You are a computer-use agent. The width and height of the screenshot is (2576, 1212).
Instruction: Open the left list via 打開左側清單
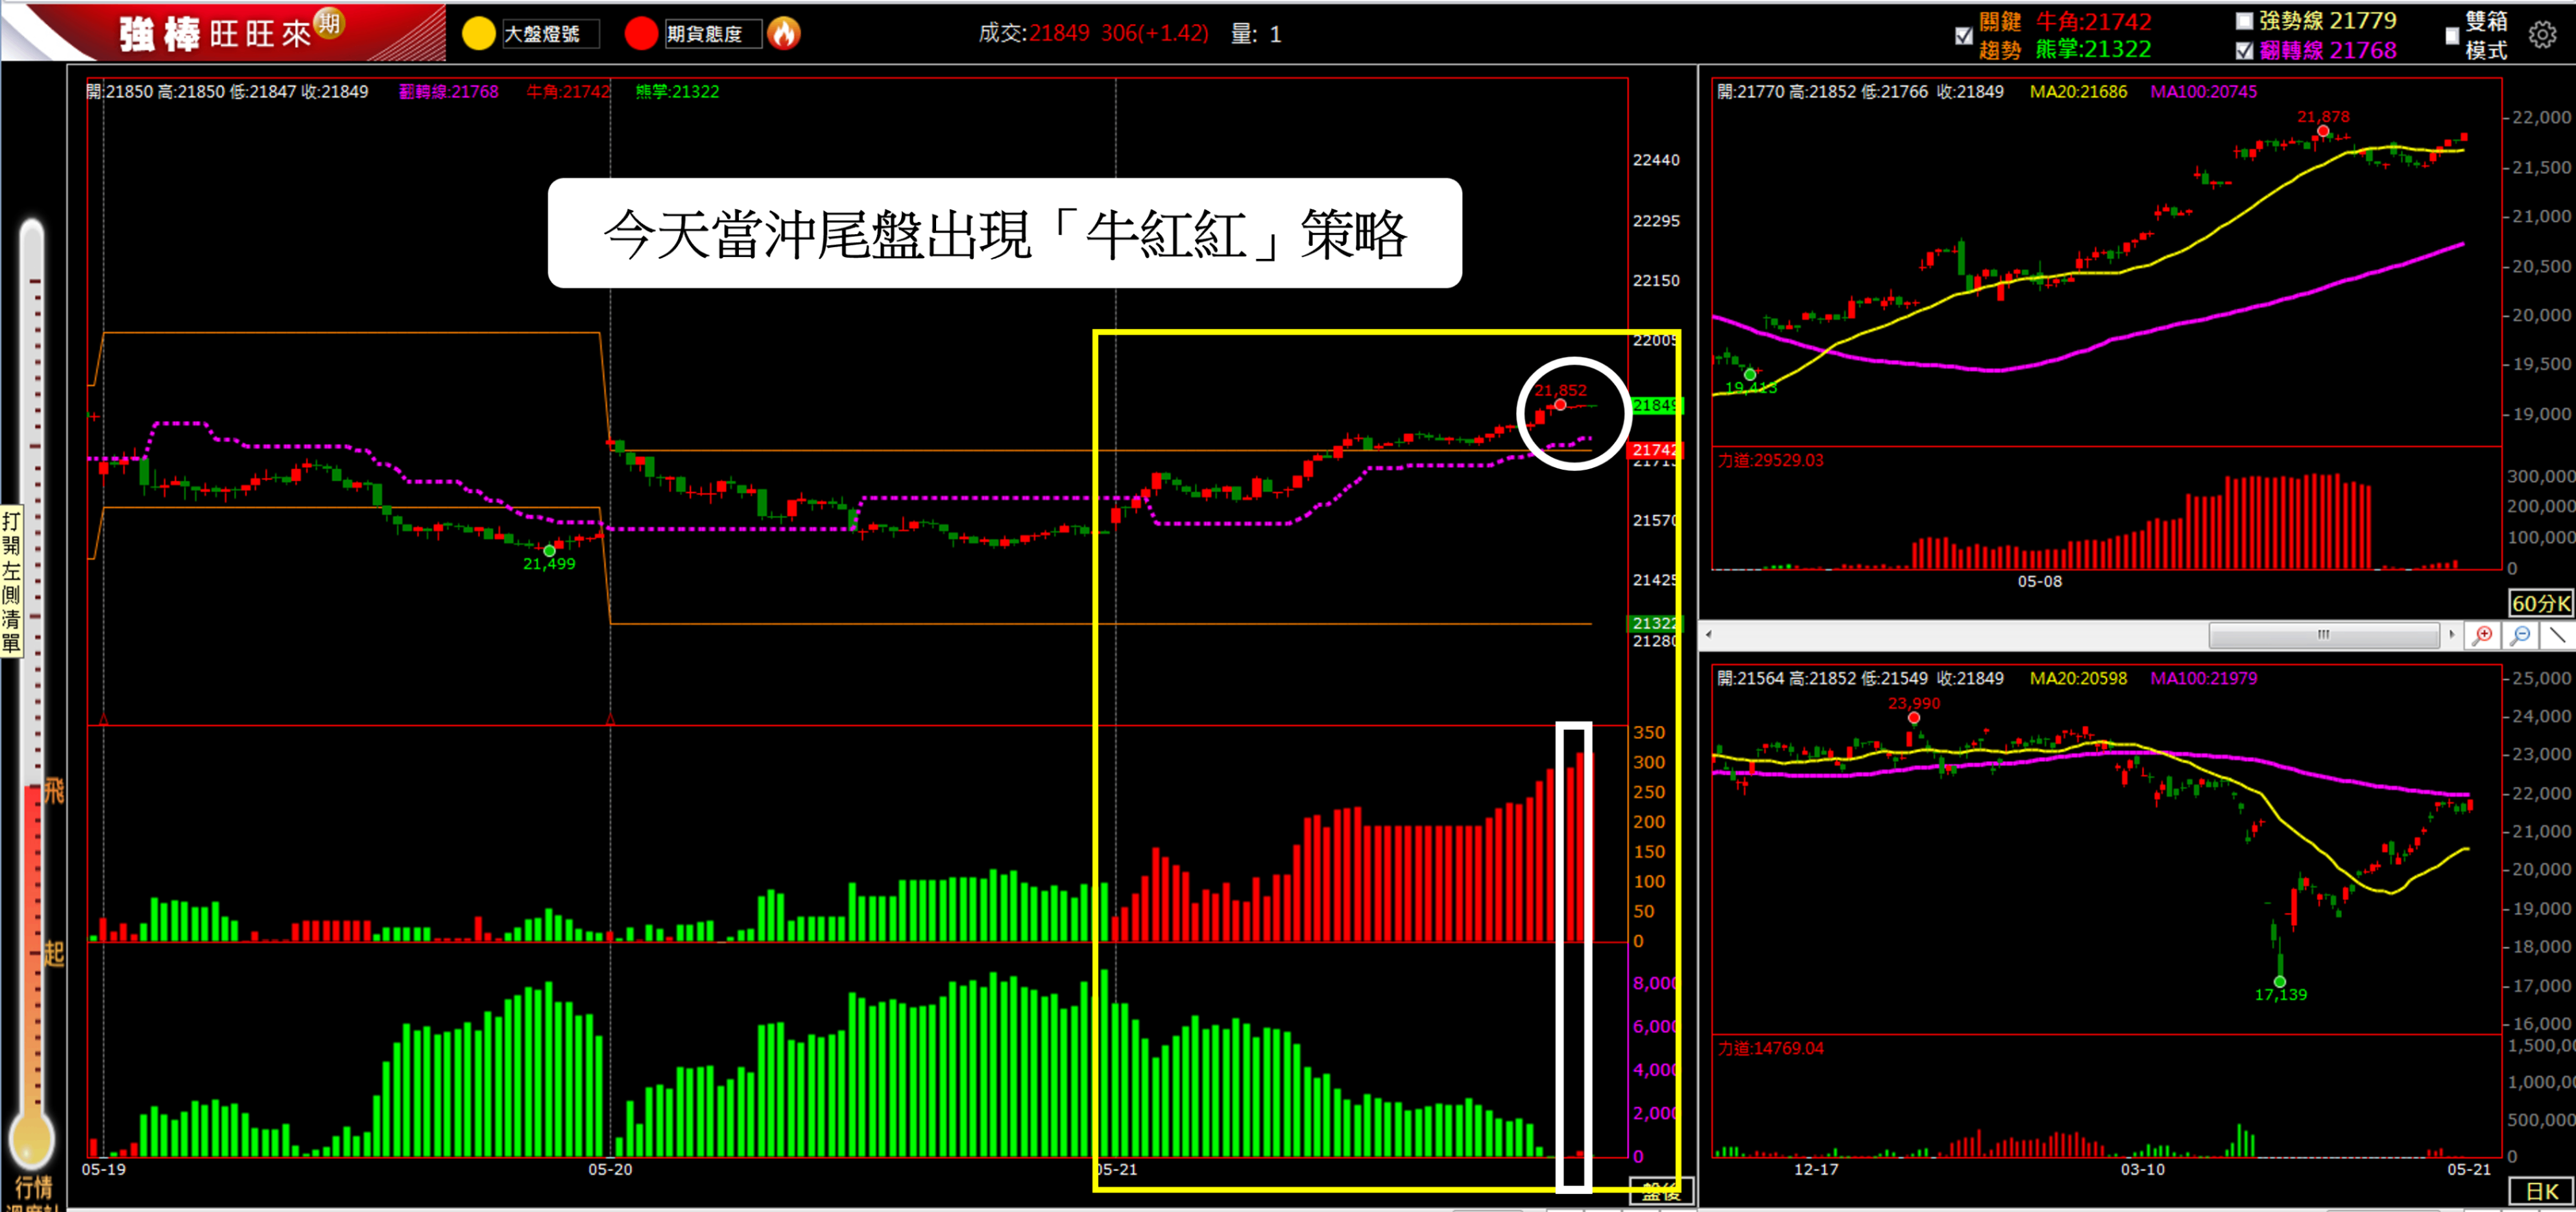(x=11, y=581)
